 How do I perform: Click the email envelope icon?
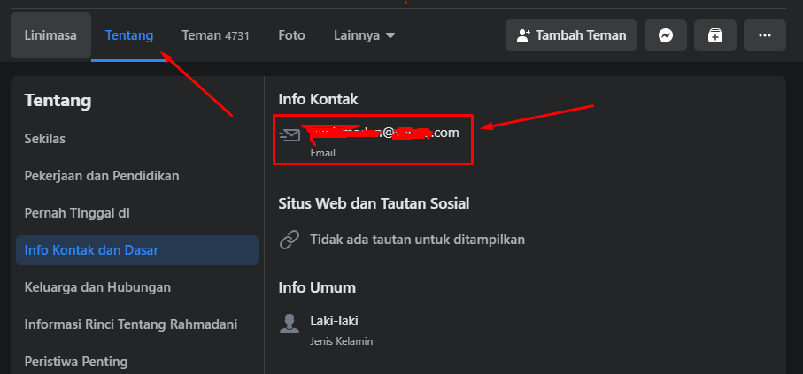pyautogui.click(x=290, y=135)
